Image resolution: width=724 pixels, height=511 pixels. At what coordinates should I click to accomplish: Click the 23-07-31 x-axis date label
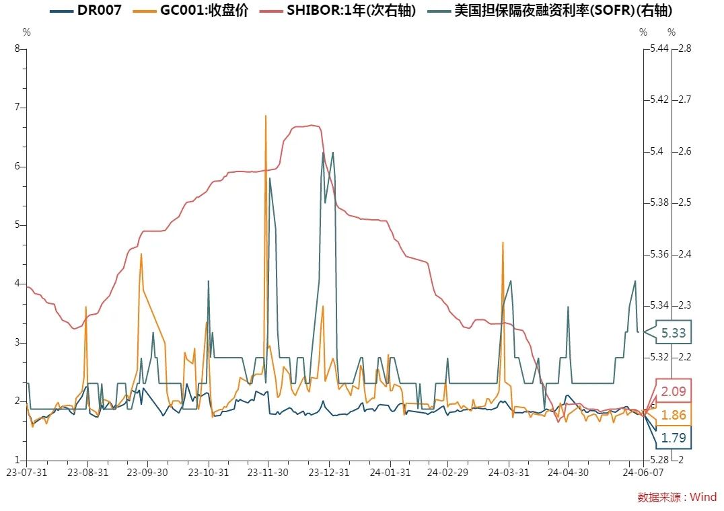click(27, 472)
